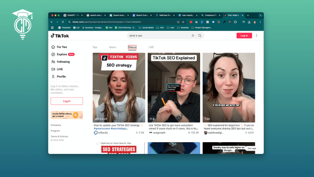The width and height of the screenshot is (314, 177).
Task: Click the search magnifier icon
Action: tap(200, 36)
